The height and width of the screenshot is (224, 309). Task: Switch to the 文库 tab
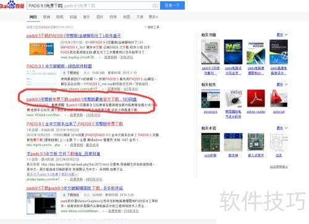coord(140,17)
